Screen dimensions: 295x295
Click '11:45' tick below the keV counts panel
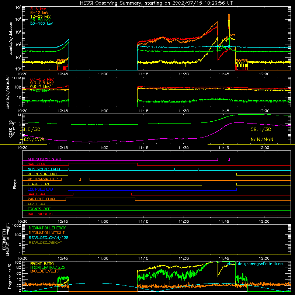click(224, 74)
